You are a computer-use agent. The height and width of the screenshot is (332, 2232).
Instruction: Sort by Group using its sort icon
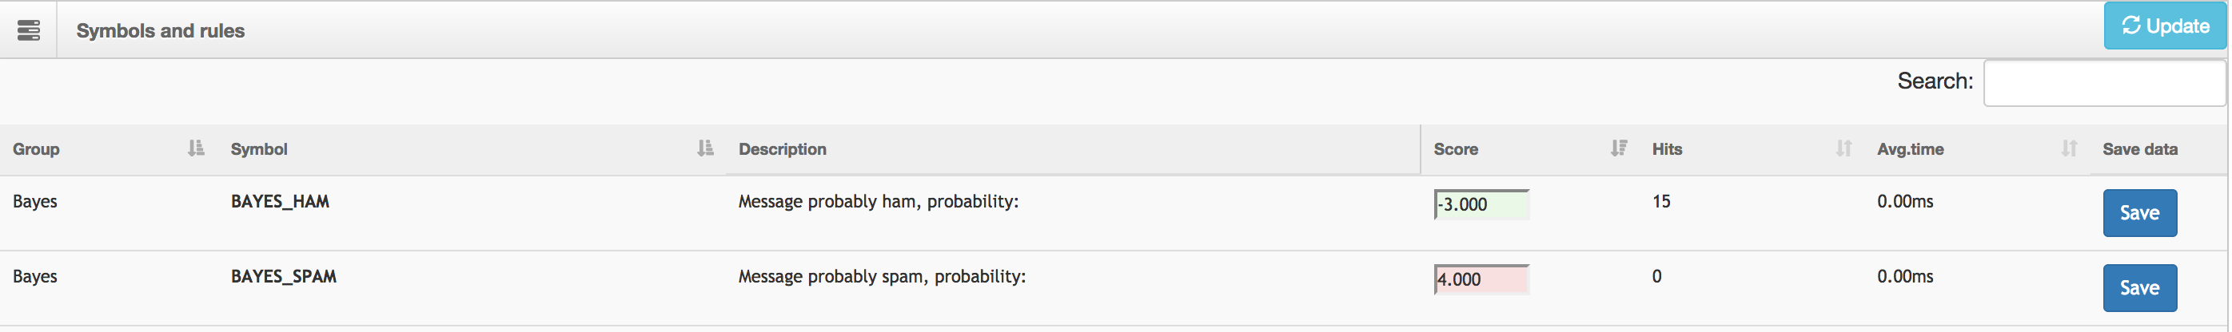point(196,148)
